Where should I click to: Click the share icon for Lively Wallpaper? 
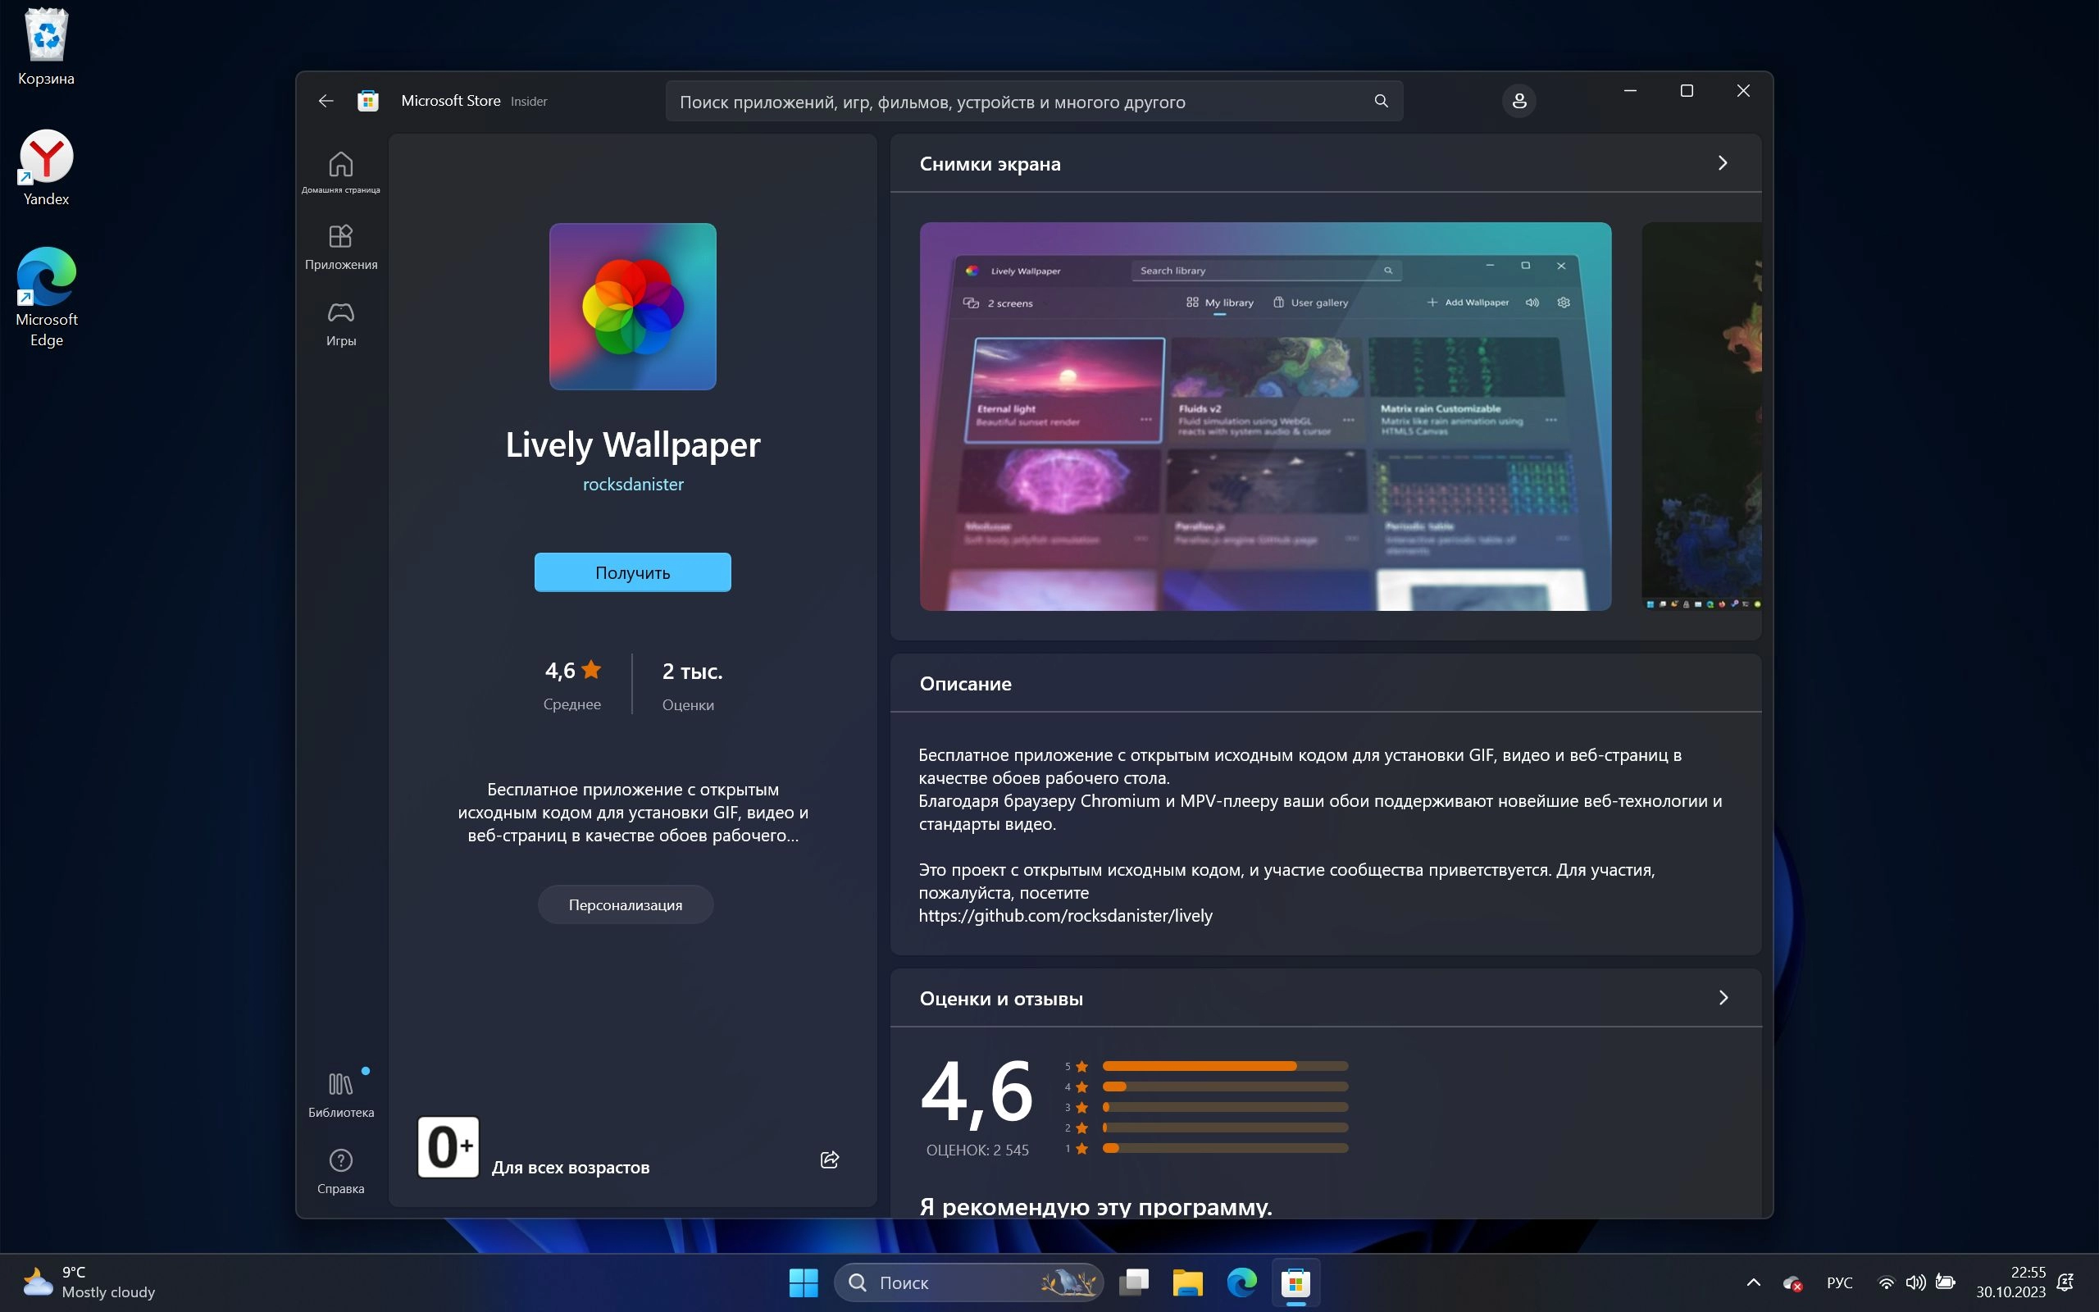[829, 1160]
